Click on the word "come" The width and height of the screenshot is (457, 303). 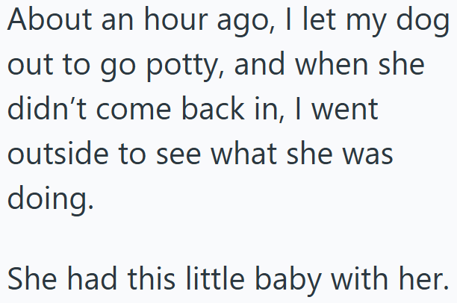[128, 111]
